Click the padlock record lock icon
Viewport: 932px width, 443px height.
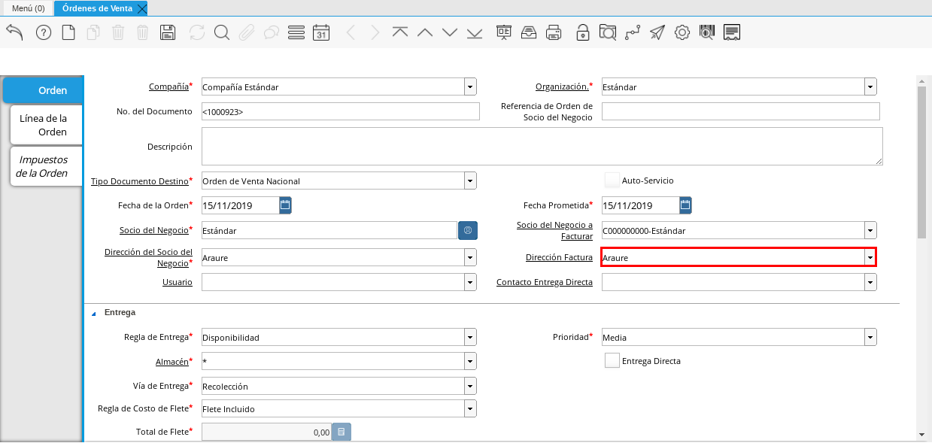click(582, 32)
